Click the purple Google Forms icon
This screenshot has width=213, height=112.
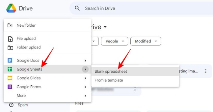(10, 87)
